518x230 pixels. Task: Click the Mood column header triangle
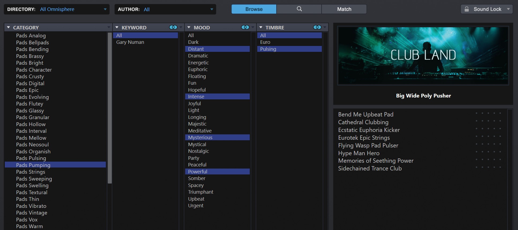pyautogui.click(x=189, y=28)
